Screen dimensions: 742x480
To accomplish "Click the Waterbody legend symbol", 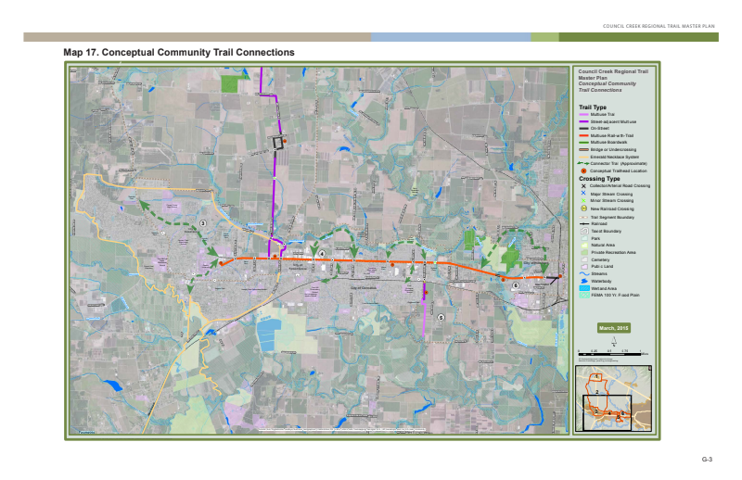I will pos(583,281).
